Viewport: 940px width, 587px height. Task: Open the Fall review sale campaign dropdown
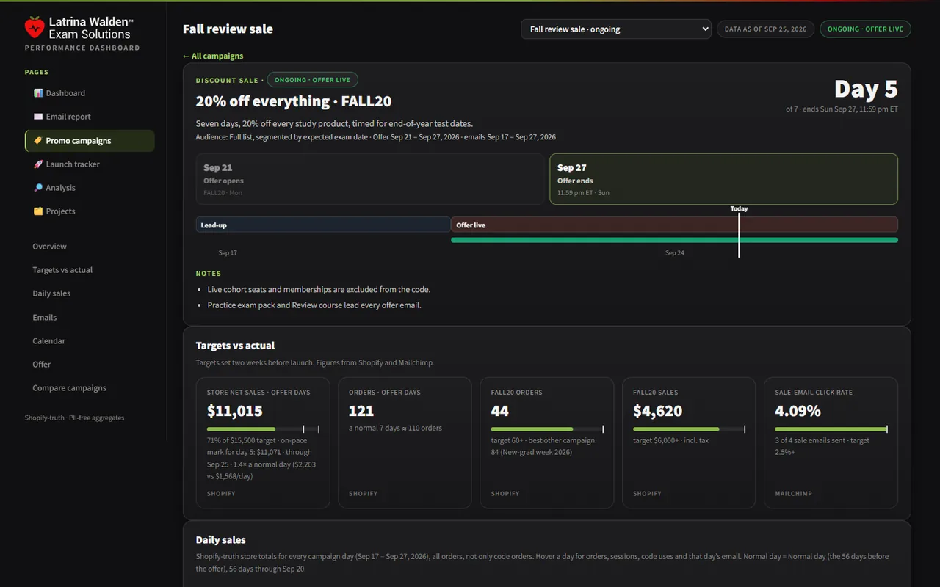(x=616, y=29)
